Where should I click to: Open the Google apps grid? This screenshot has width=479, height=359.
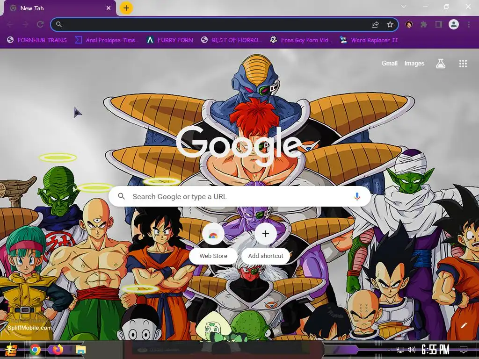(463, 64)
